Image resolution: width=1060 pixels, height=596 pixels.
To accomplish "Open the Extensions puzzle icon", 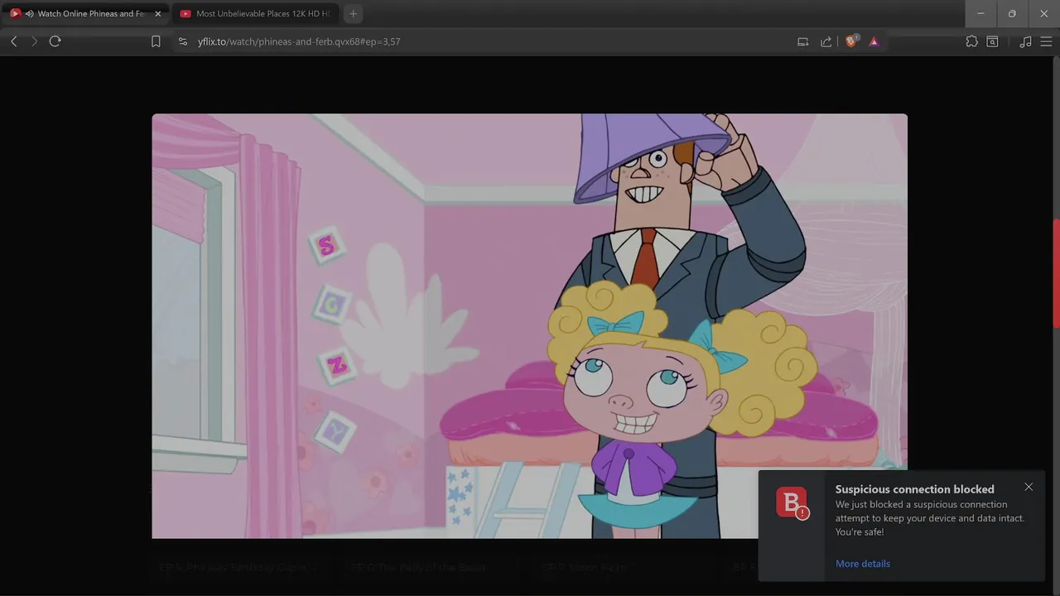I will point(971,41).
